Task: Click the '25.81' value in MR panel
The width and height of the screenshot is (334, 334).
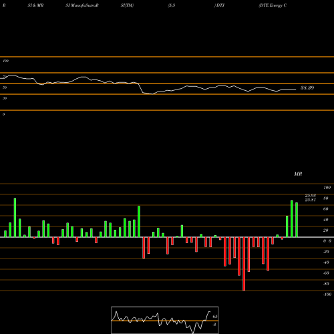Action: click(311, 200)
